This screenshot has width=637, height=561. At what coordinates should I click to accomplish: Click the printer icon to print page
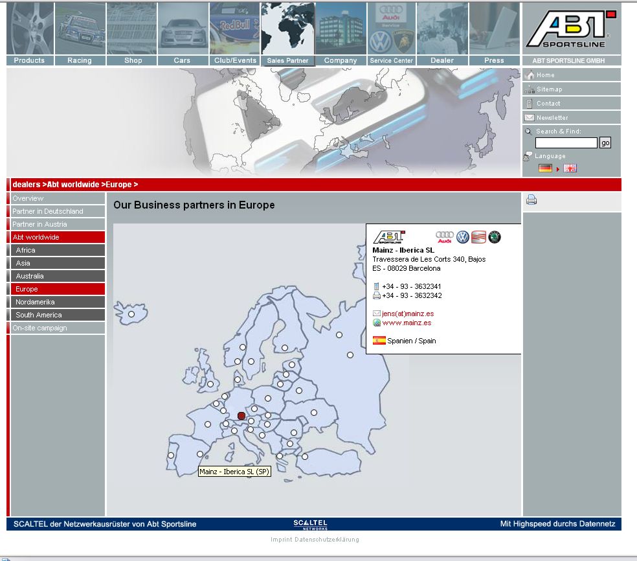tap(531, 200)
